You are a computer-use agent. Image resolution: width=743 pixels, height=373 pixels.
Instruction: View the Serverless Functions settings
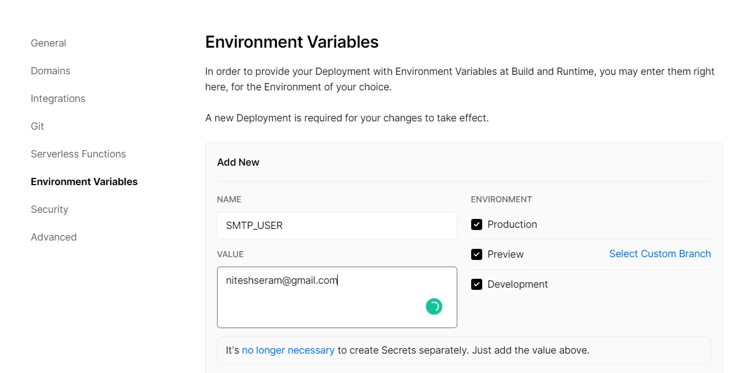coord(78,154)
